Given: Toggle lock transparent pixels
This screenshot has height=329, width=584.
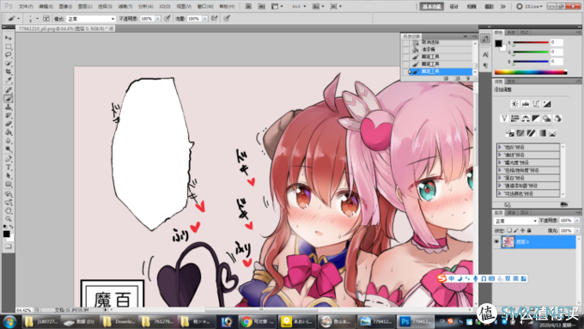Looking at the screenshot, I should (509, 230).
